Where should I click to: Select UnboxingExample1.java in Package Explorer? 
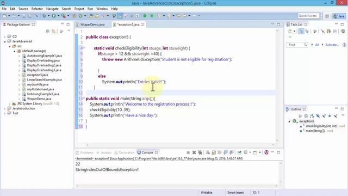(x=43, y=94)
